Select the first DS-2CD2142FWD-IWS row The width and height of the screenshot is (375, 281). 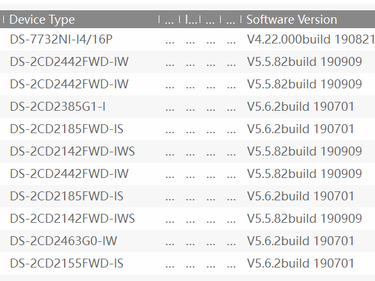[x=187, y=151]
